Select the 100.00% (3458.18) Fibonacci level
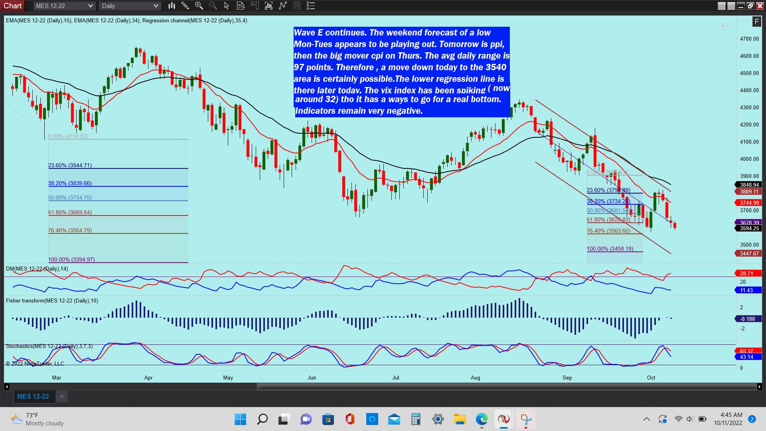 point(610,249)
